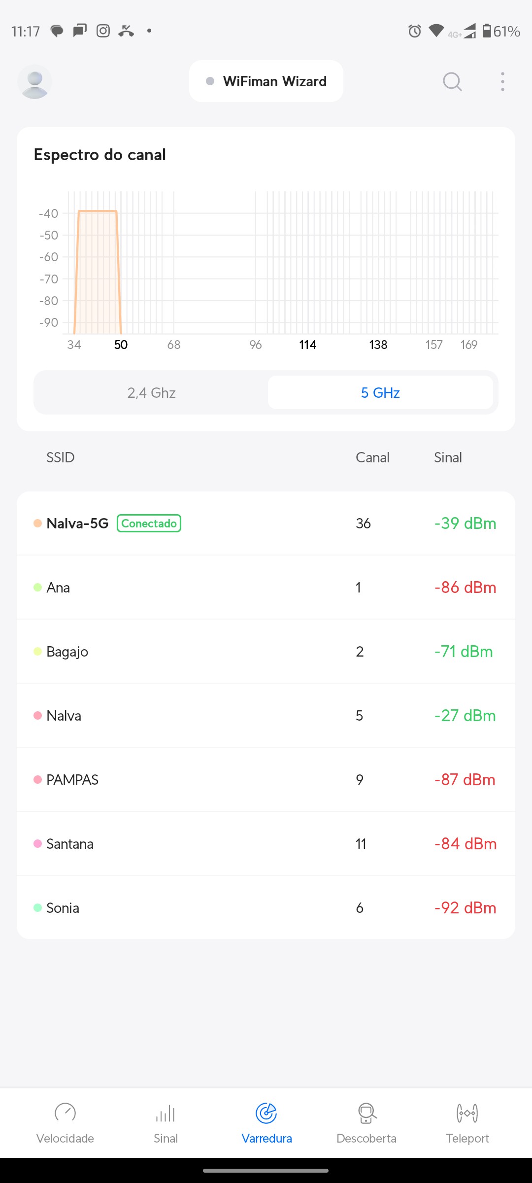Viewport: 532px width, 1183px height.
Task: Tap the search magnifier icon
Action: (x=452, y=81)
